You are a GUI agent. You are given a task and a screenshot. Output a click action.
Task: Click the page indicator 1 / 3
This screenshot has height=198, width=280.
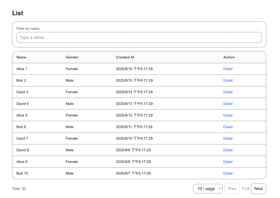click(x=245, y=189)
